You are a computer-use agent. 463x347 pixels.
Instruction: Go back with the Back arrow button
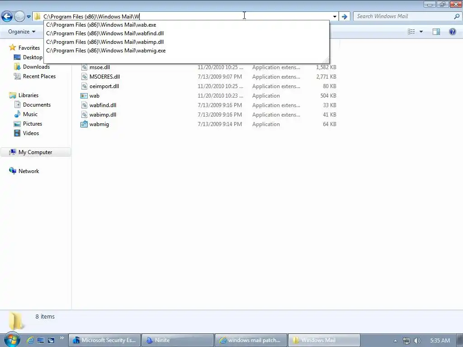(7, 16)
